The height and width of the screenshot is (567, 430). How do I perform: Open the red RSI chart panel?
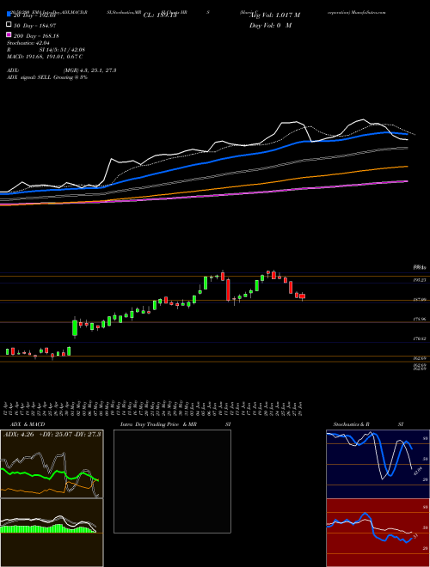click(x=378, y=533)
